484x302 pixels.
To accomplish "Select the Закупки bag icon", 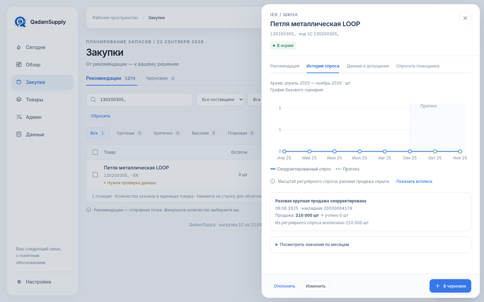I will tap(19, 82).
